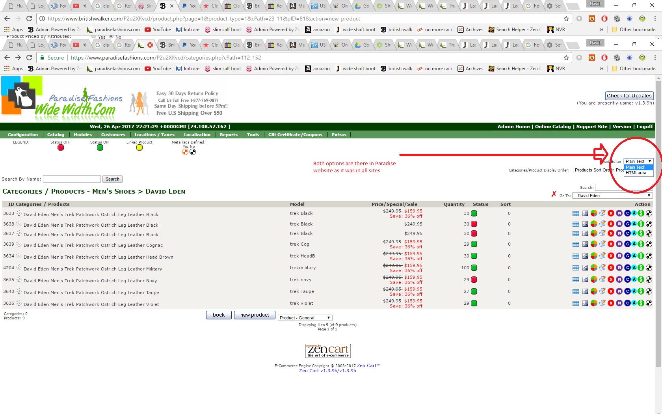Open the Text Editor Plain Text dropdown
This screenshot has width=662, height=414.
coord(639,161)
